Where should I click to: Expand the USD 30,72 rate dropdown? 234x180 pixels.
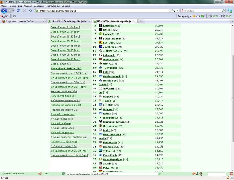click(219, 16)
